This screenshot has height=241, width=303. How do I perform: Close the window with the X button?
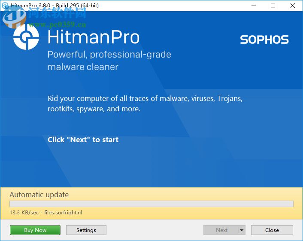point(293,6)
